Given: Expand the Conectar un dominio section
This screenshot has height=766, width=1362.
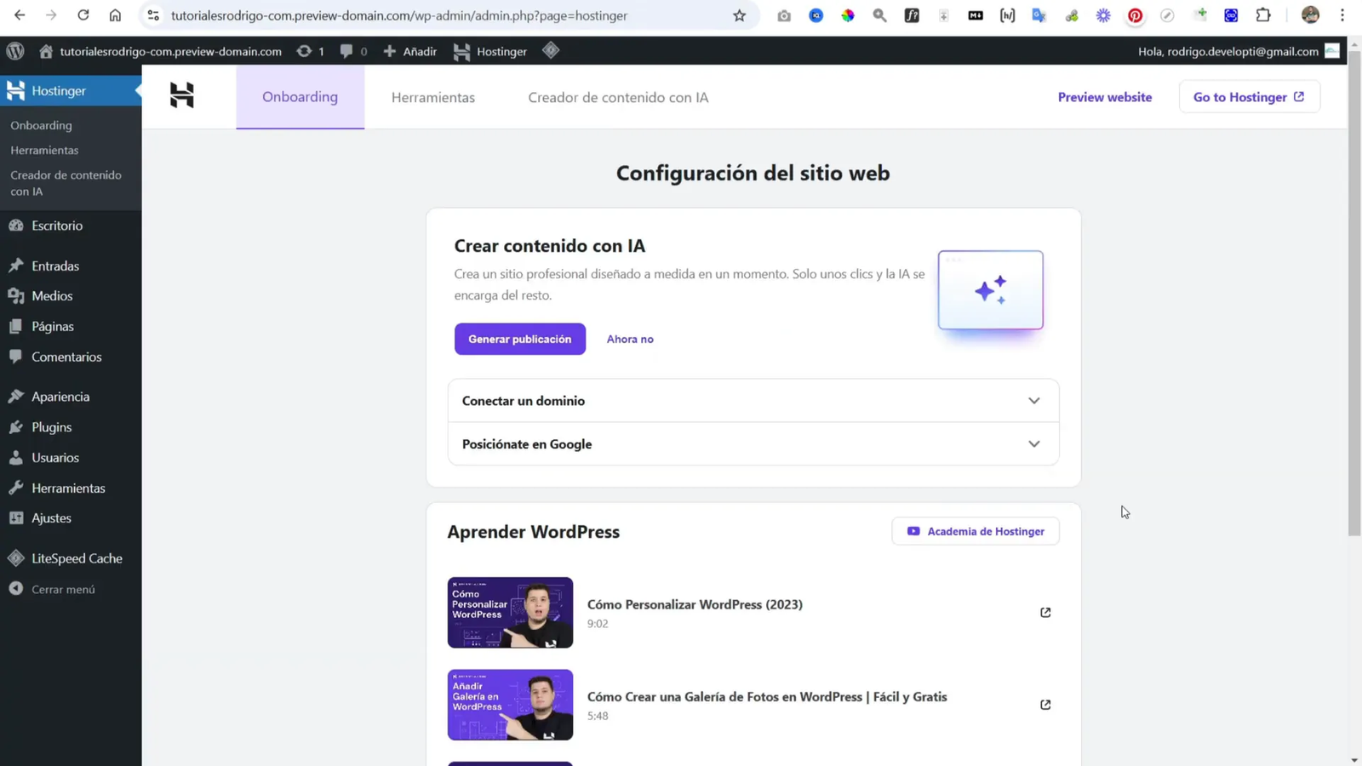Looking at the screenshot, I should pyautogui.click(x=753, y=400).
